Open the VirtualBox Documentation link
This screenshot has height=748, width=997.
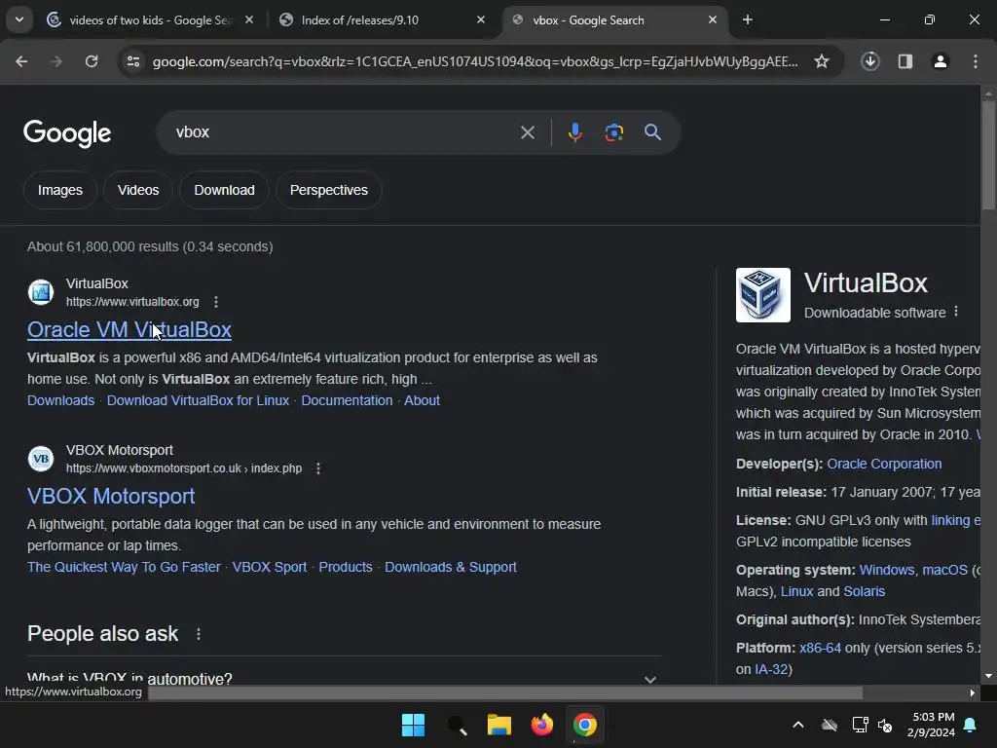(347, 400)
